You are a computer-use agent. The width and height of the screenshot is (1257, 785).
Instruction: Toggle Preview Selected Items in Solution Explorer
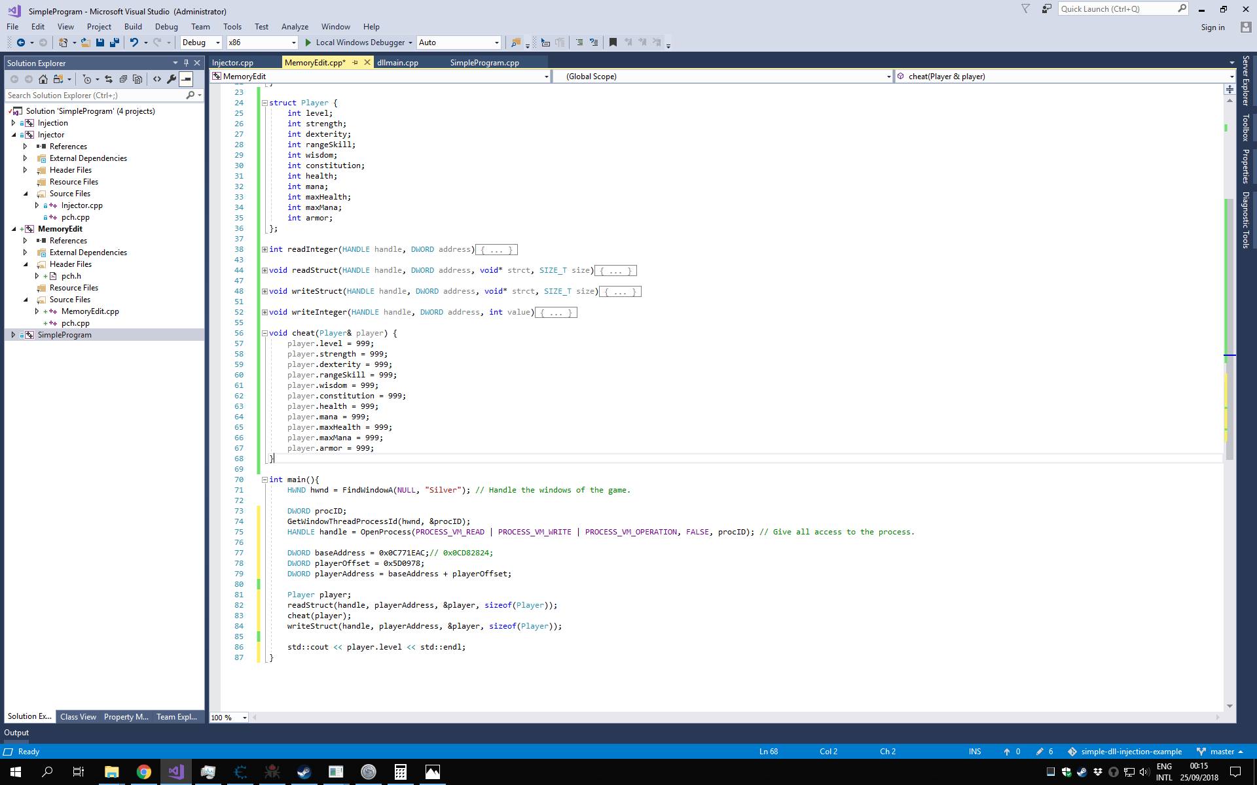coord(187,78)
